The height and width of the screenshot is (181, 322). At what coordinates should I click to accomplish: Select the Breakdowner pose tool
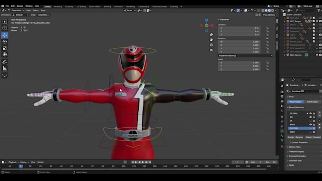(x=5, y=76)
